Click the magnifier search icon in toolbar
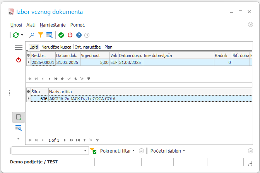This screenshot has width=260, height=173. point(31,35)
